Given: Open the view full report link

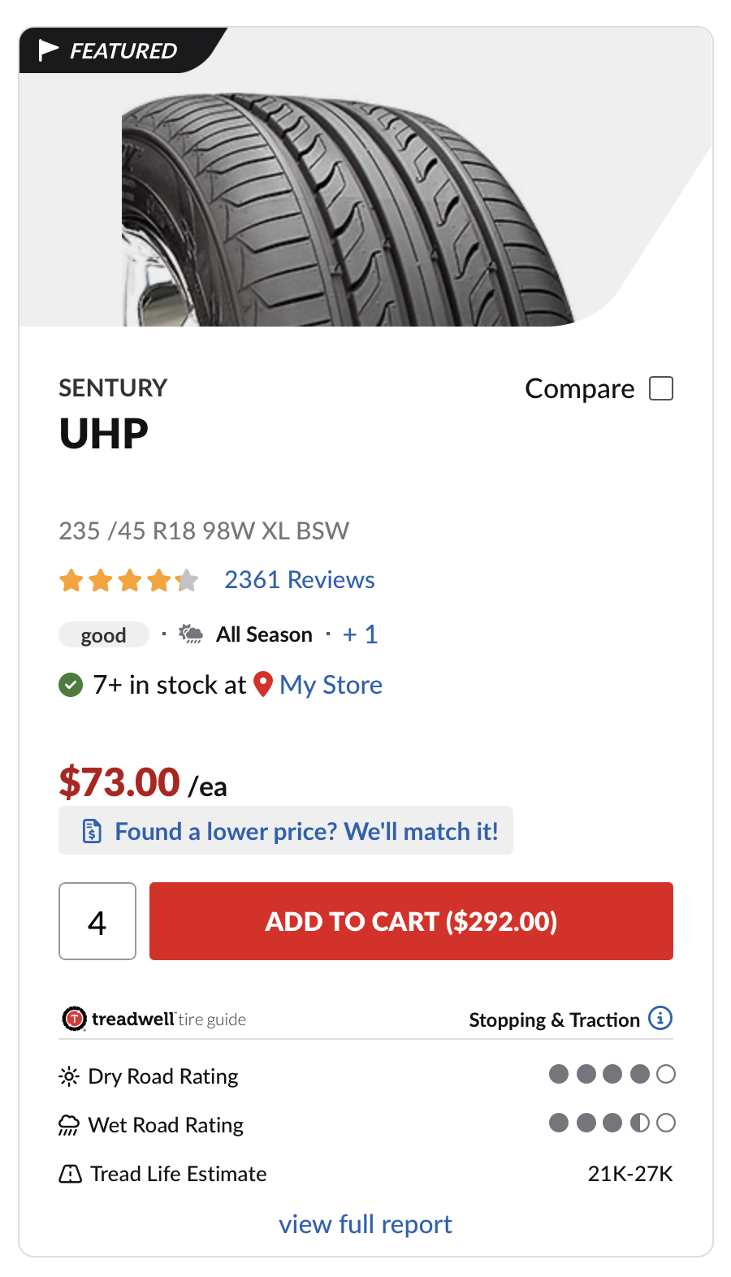Looking at the screenshot, I should pos(365,1224).
